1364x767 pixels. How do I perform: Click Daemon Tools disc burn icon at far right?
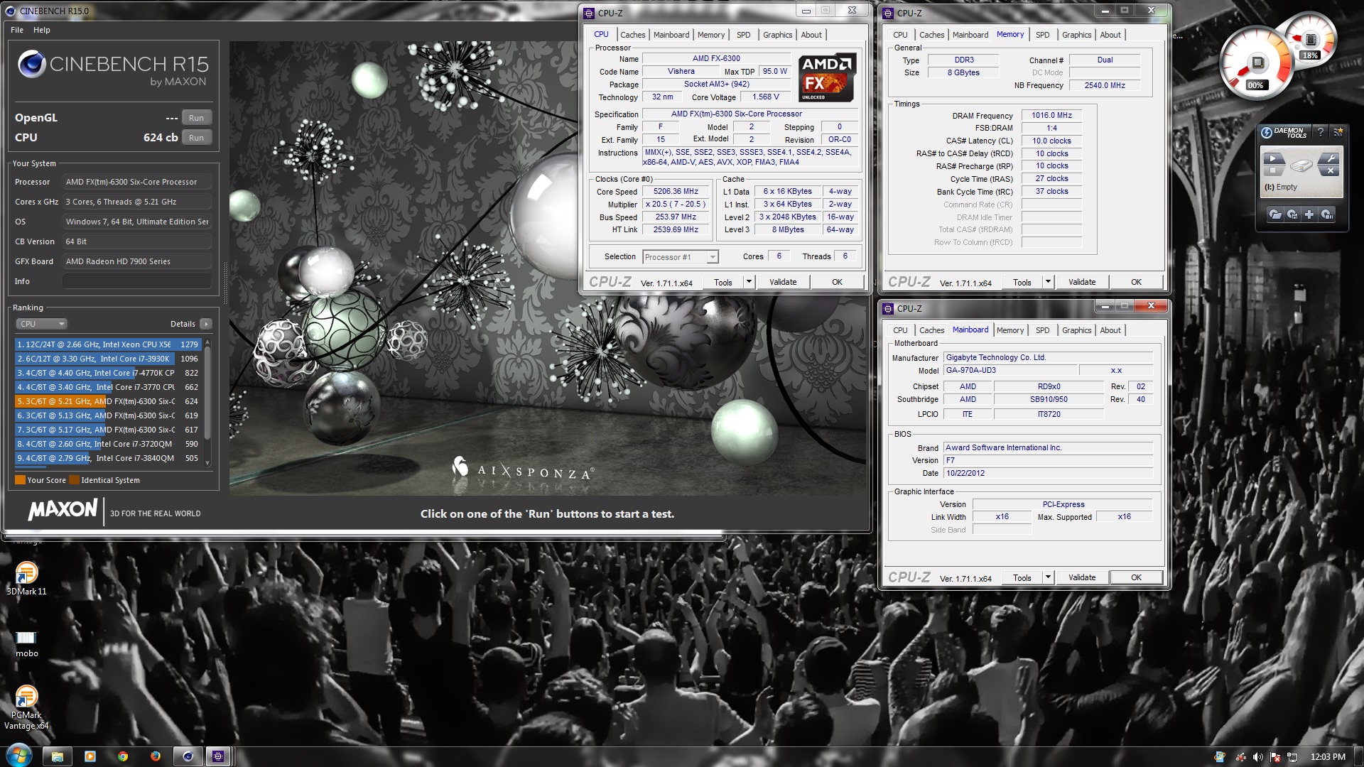(x=1326, y=214)
